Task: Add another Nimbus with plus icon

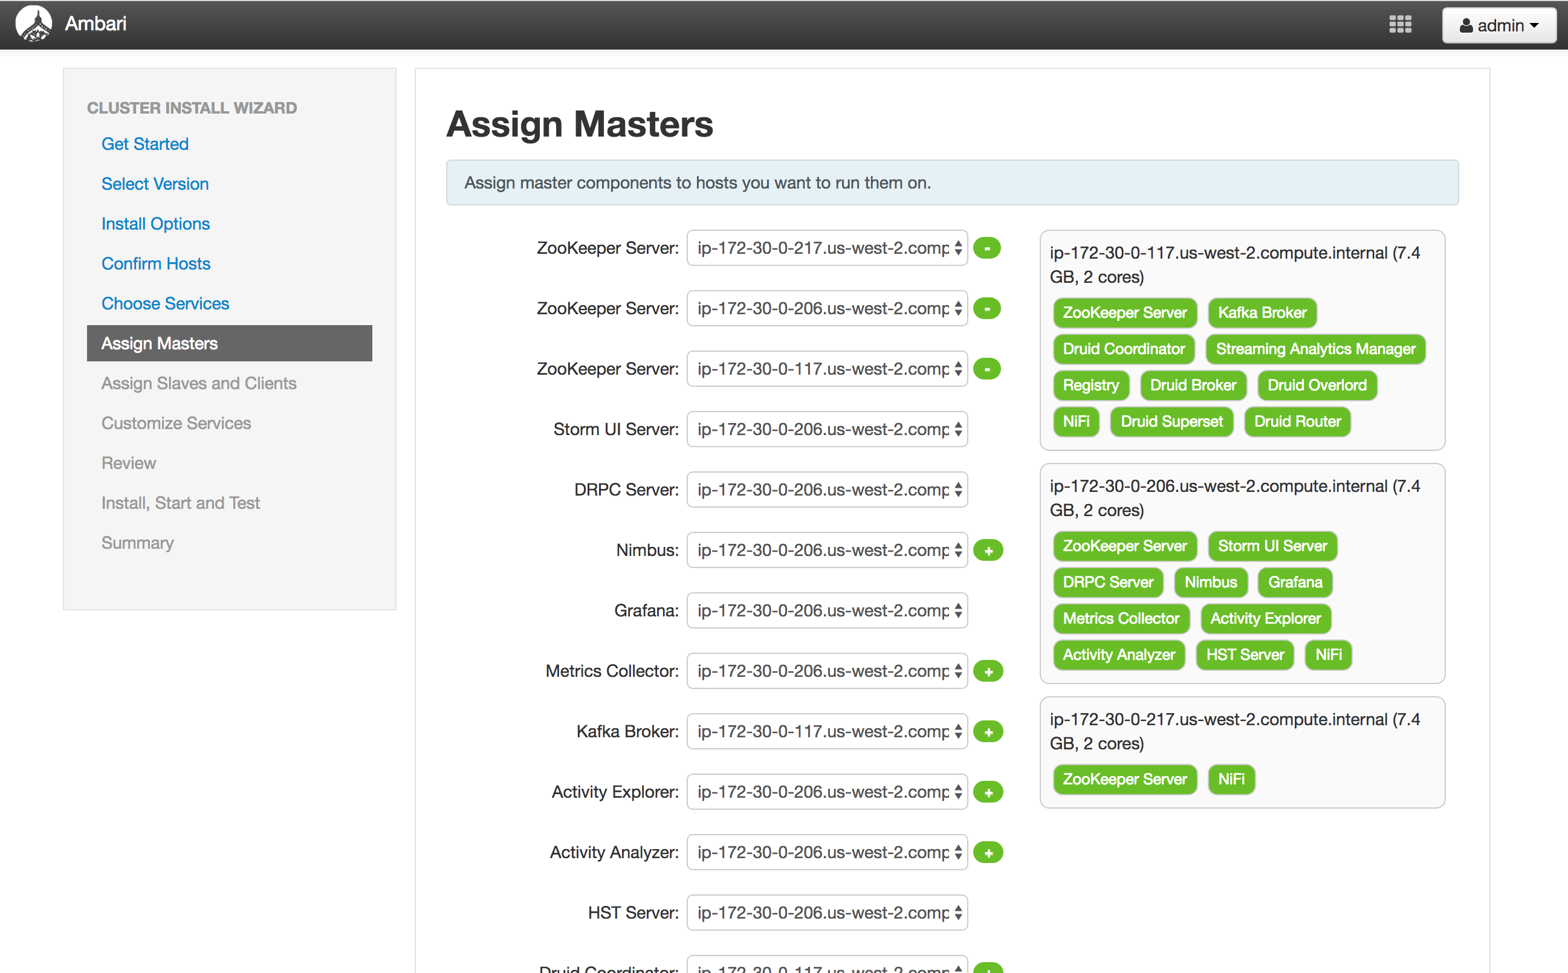Action: point(988,550)
